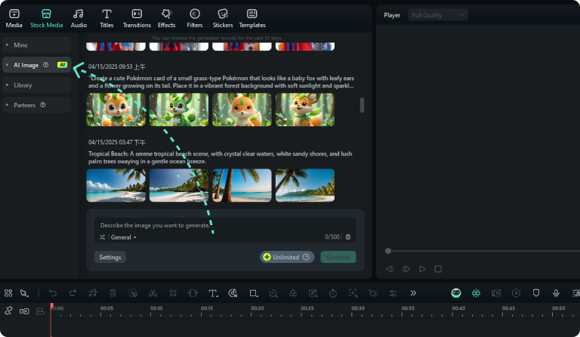
Task: Open the General style dropdown
Action: click(124, 237)
